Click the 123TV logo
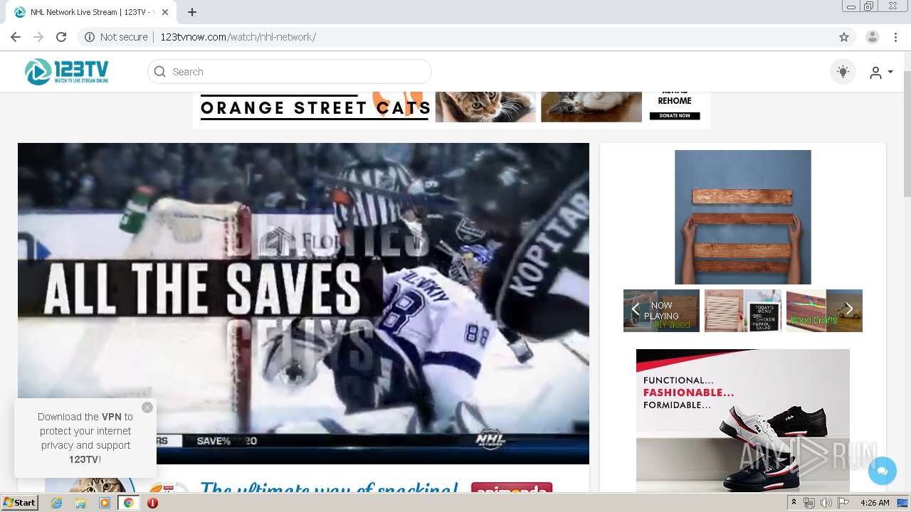Viewport: 911px width, 512px height. (66, 72)
